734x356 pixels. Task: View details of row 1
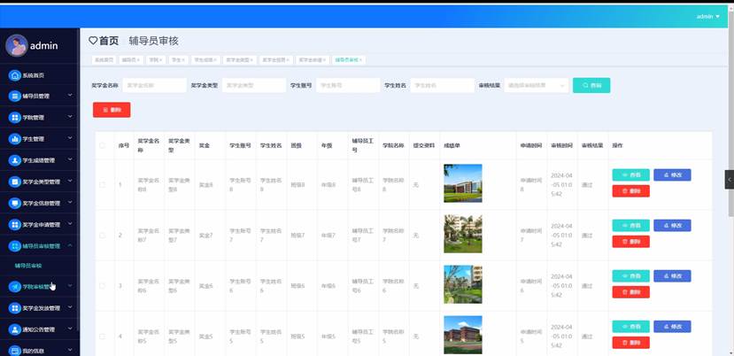coord(630,174)
